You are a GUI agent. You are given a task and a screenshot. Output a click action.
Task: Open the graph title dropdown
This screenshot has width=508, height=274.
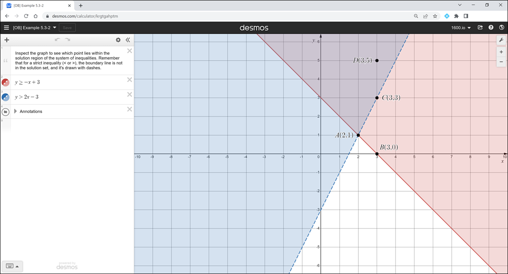[x=35, y=28]
